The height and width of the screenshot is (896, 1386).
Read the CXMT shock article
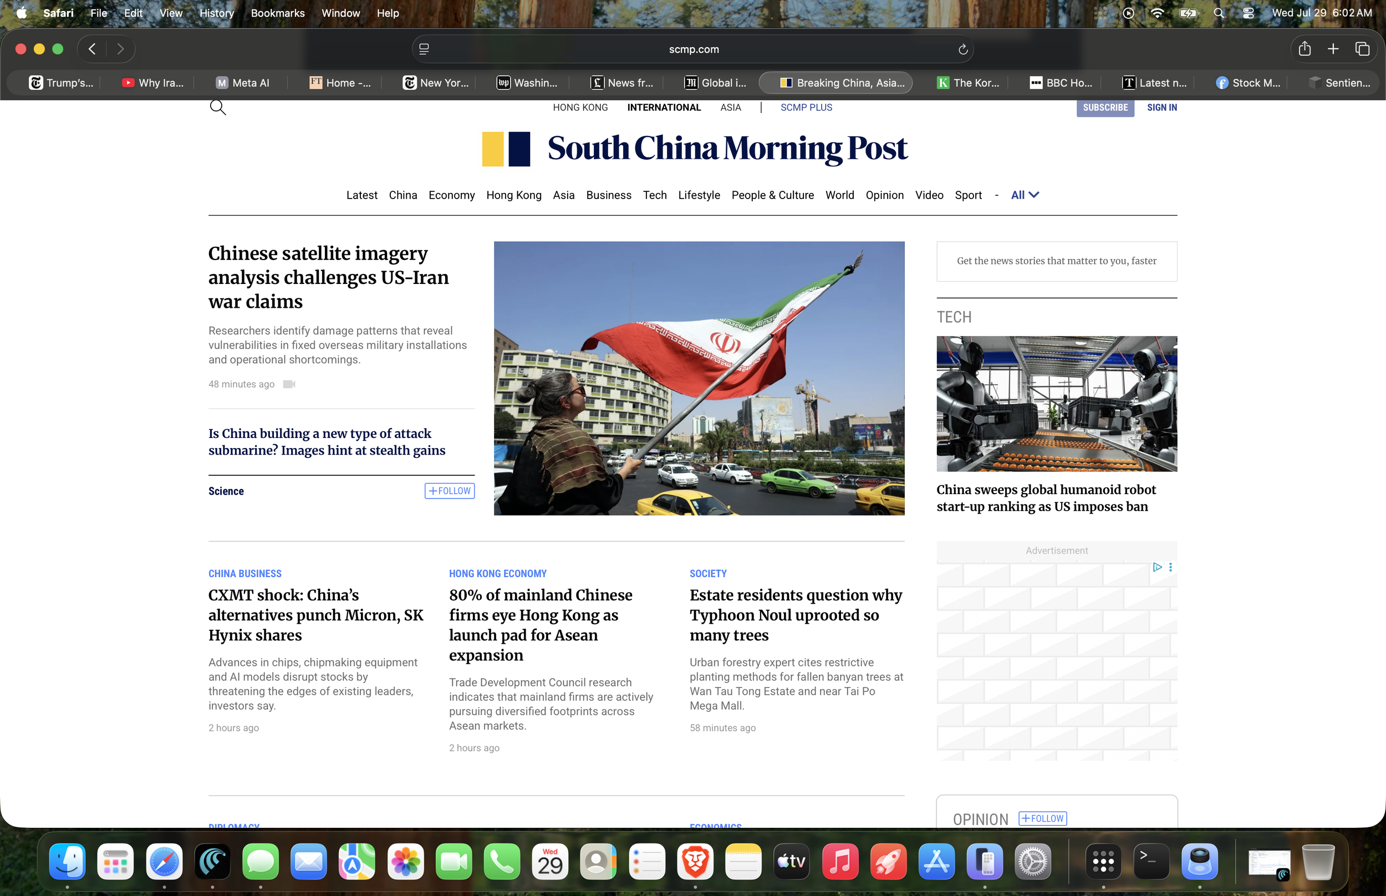[316, 615]
